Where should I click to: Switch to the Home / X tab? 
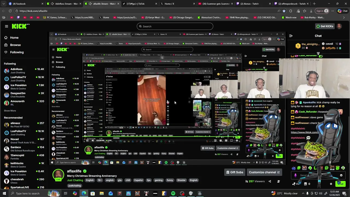(x=177, y=4)
